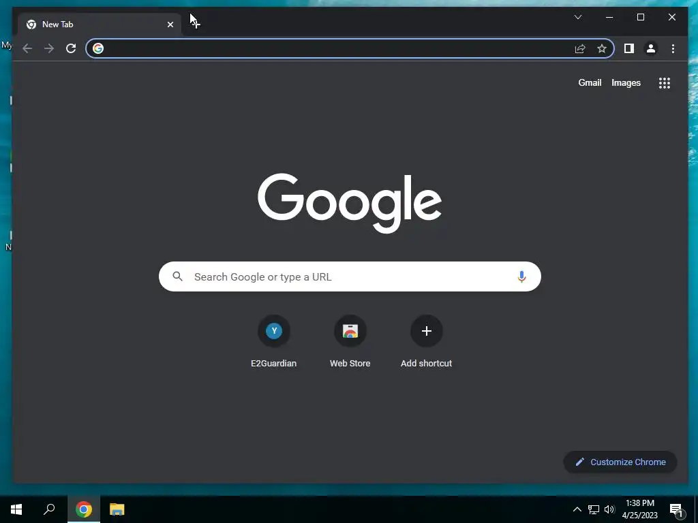This screenshot has height=523, width=698.
Task: Close the New Tab tab
Action: coord(170,25)
